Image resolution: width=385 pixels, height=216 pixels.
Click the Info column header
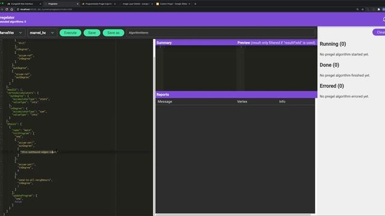click(x=282, y=101)
